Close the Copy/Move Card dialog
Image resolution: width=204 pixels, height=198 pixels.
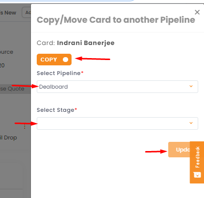(x=197, y=12)
